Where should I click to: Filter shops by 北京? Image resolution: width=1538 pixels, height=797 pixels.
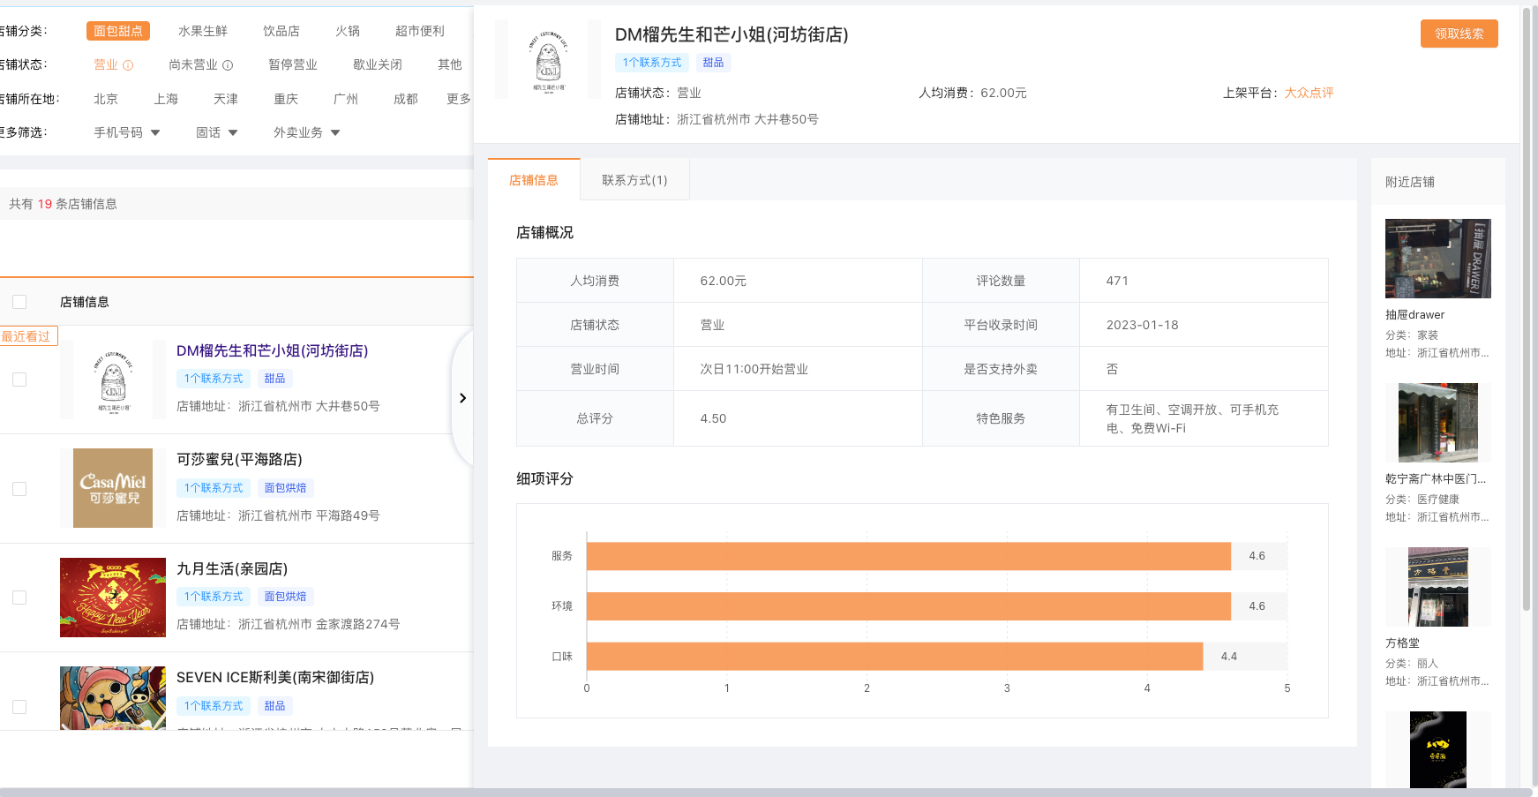pyautogui.click(x=106, y=99)
